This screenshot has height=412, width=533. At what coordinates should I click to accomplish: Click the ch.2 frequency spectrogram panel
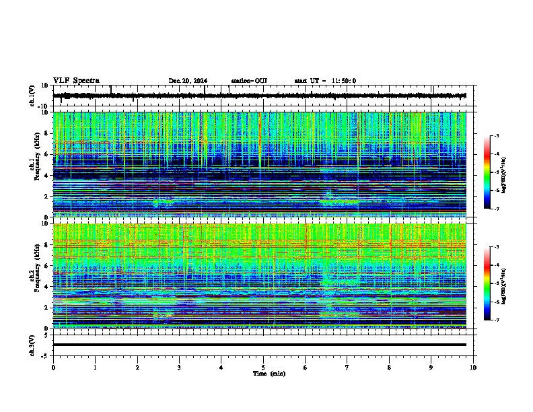[x=259, y=276]
